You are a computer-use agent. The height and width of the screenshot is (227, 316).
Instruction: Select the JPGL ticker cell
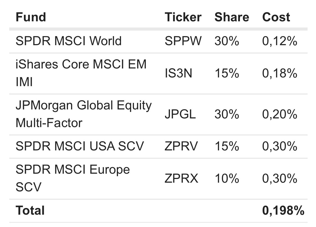click(180, 114)
